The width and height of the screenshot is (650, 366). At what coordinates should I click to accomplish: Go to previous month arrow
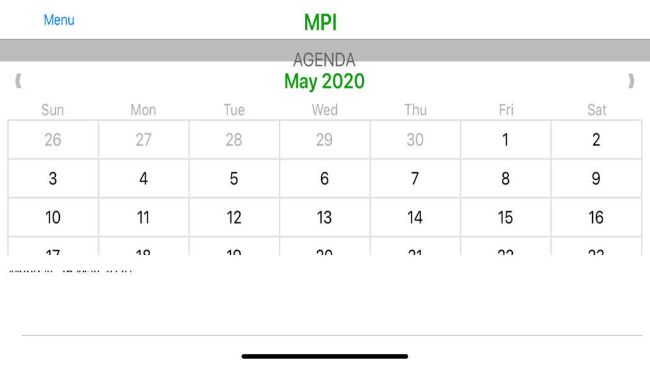coord(18,81)
